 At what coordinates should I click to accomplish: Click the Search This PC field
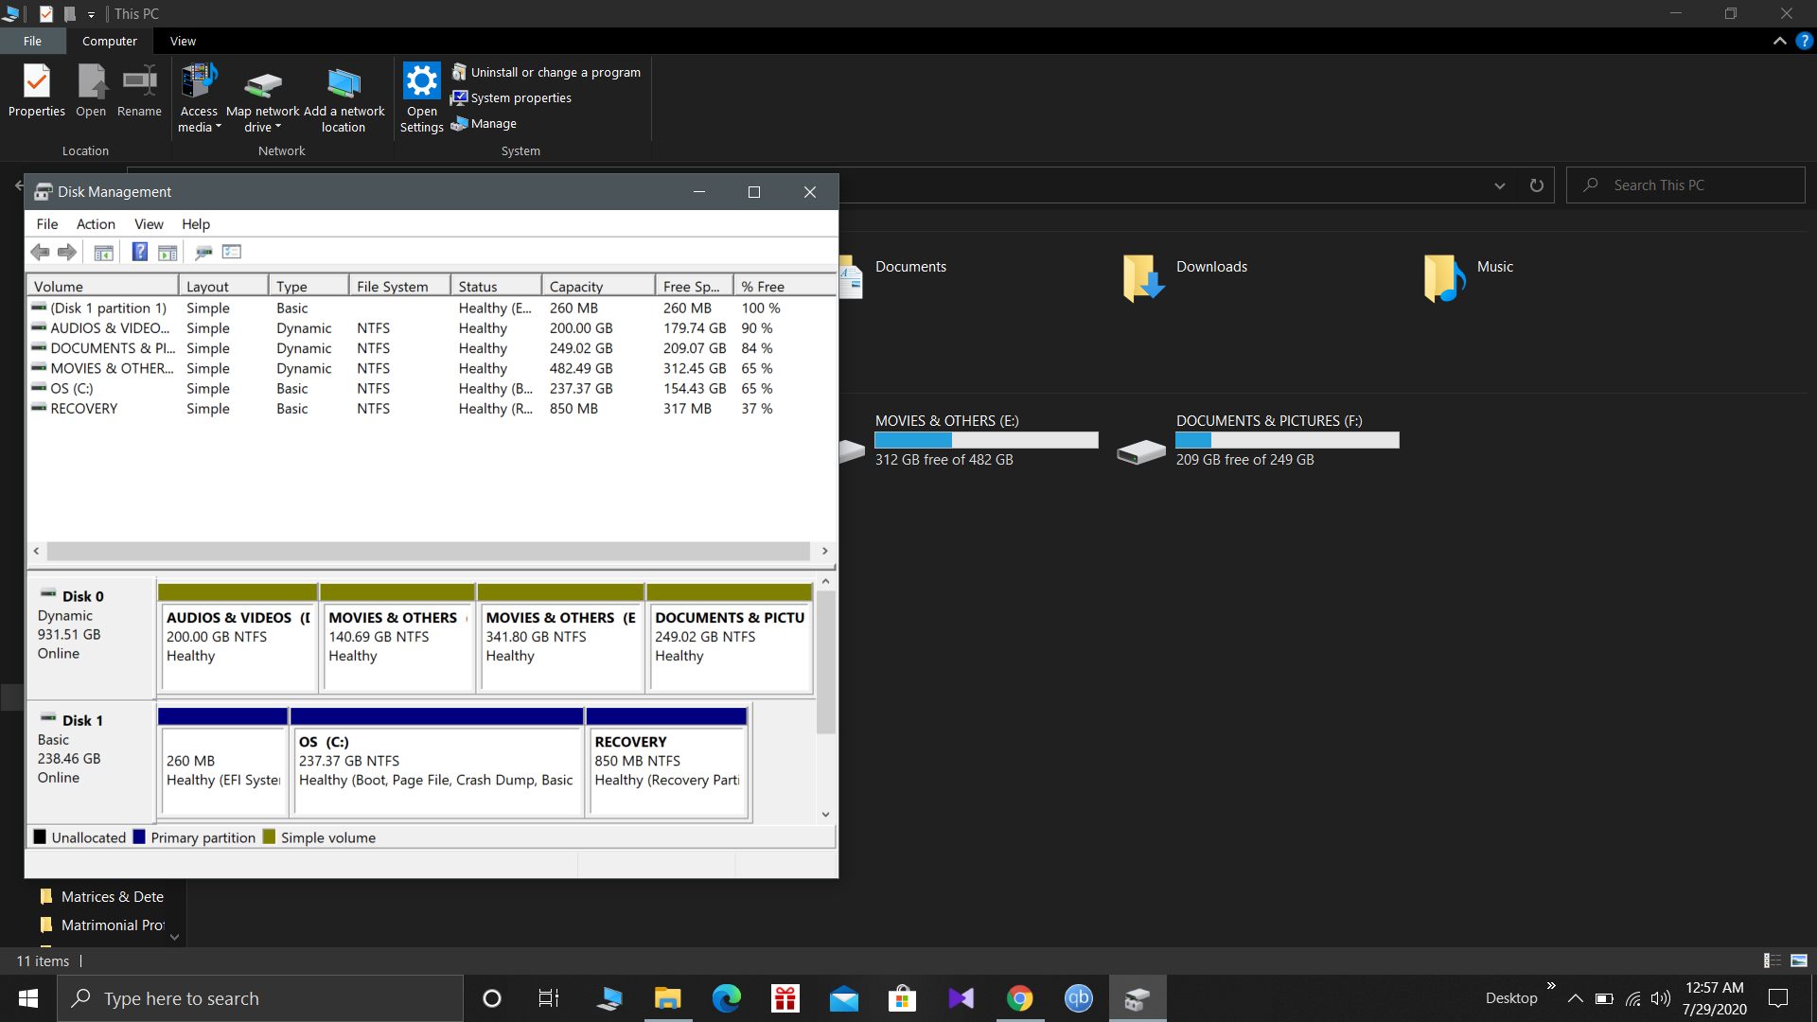[x=1685, y=185]
